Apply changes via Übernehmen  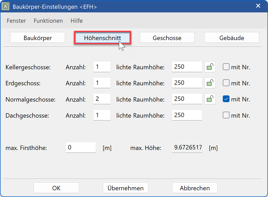pyautogui.click(x=125, y=188)
